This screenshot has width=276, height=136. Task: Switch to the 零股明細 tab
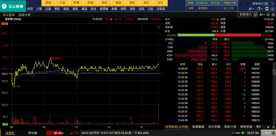(x=246, y=127)
